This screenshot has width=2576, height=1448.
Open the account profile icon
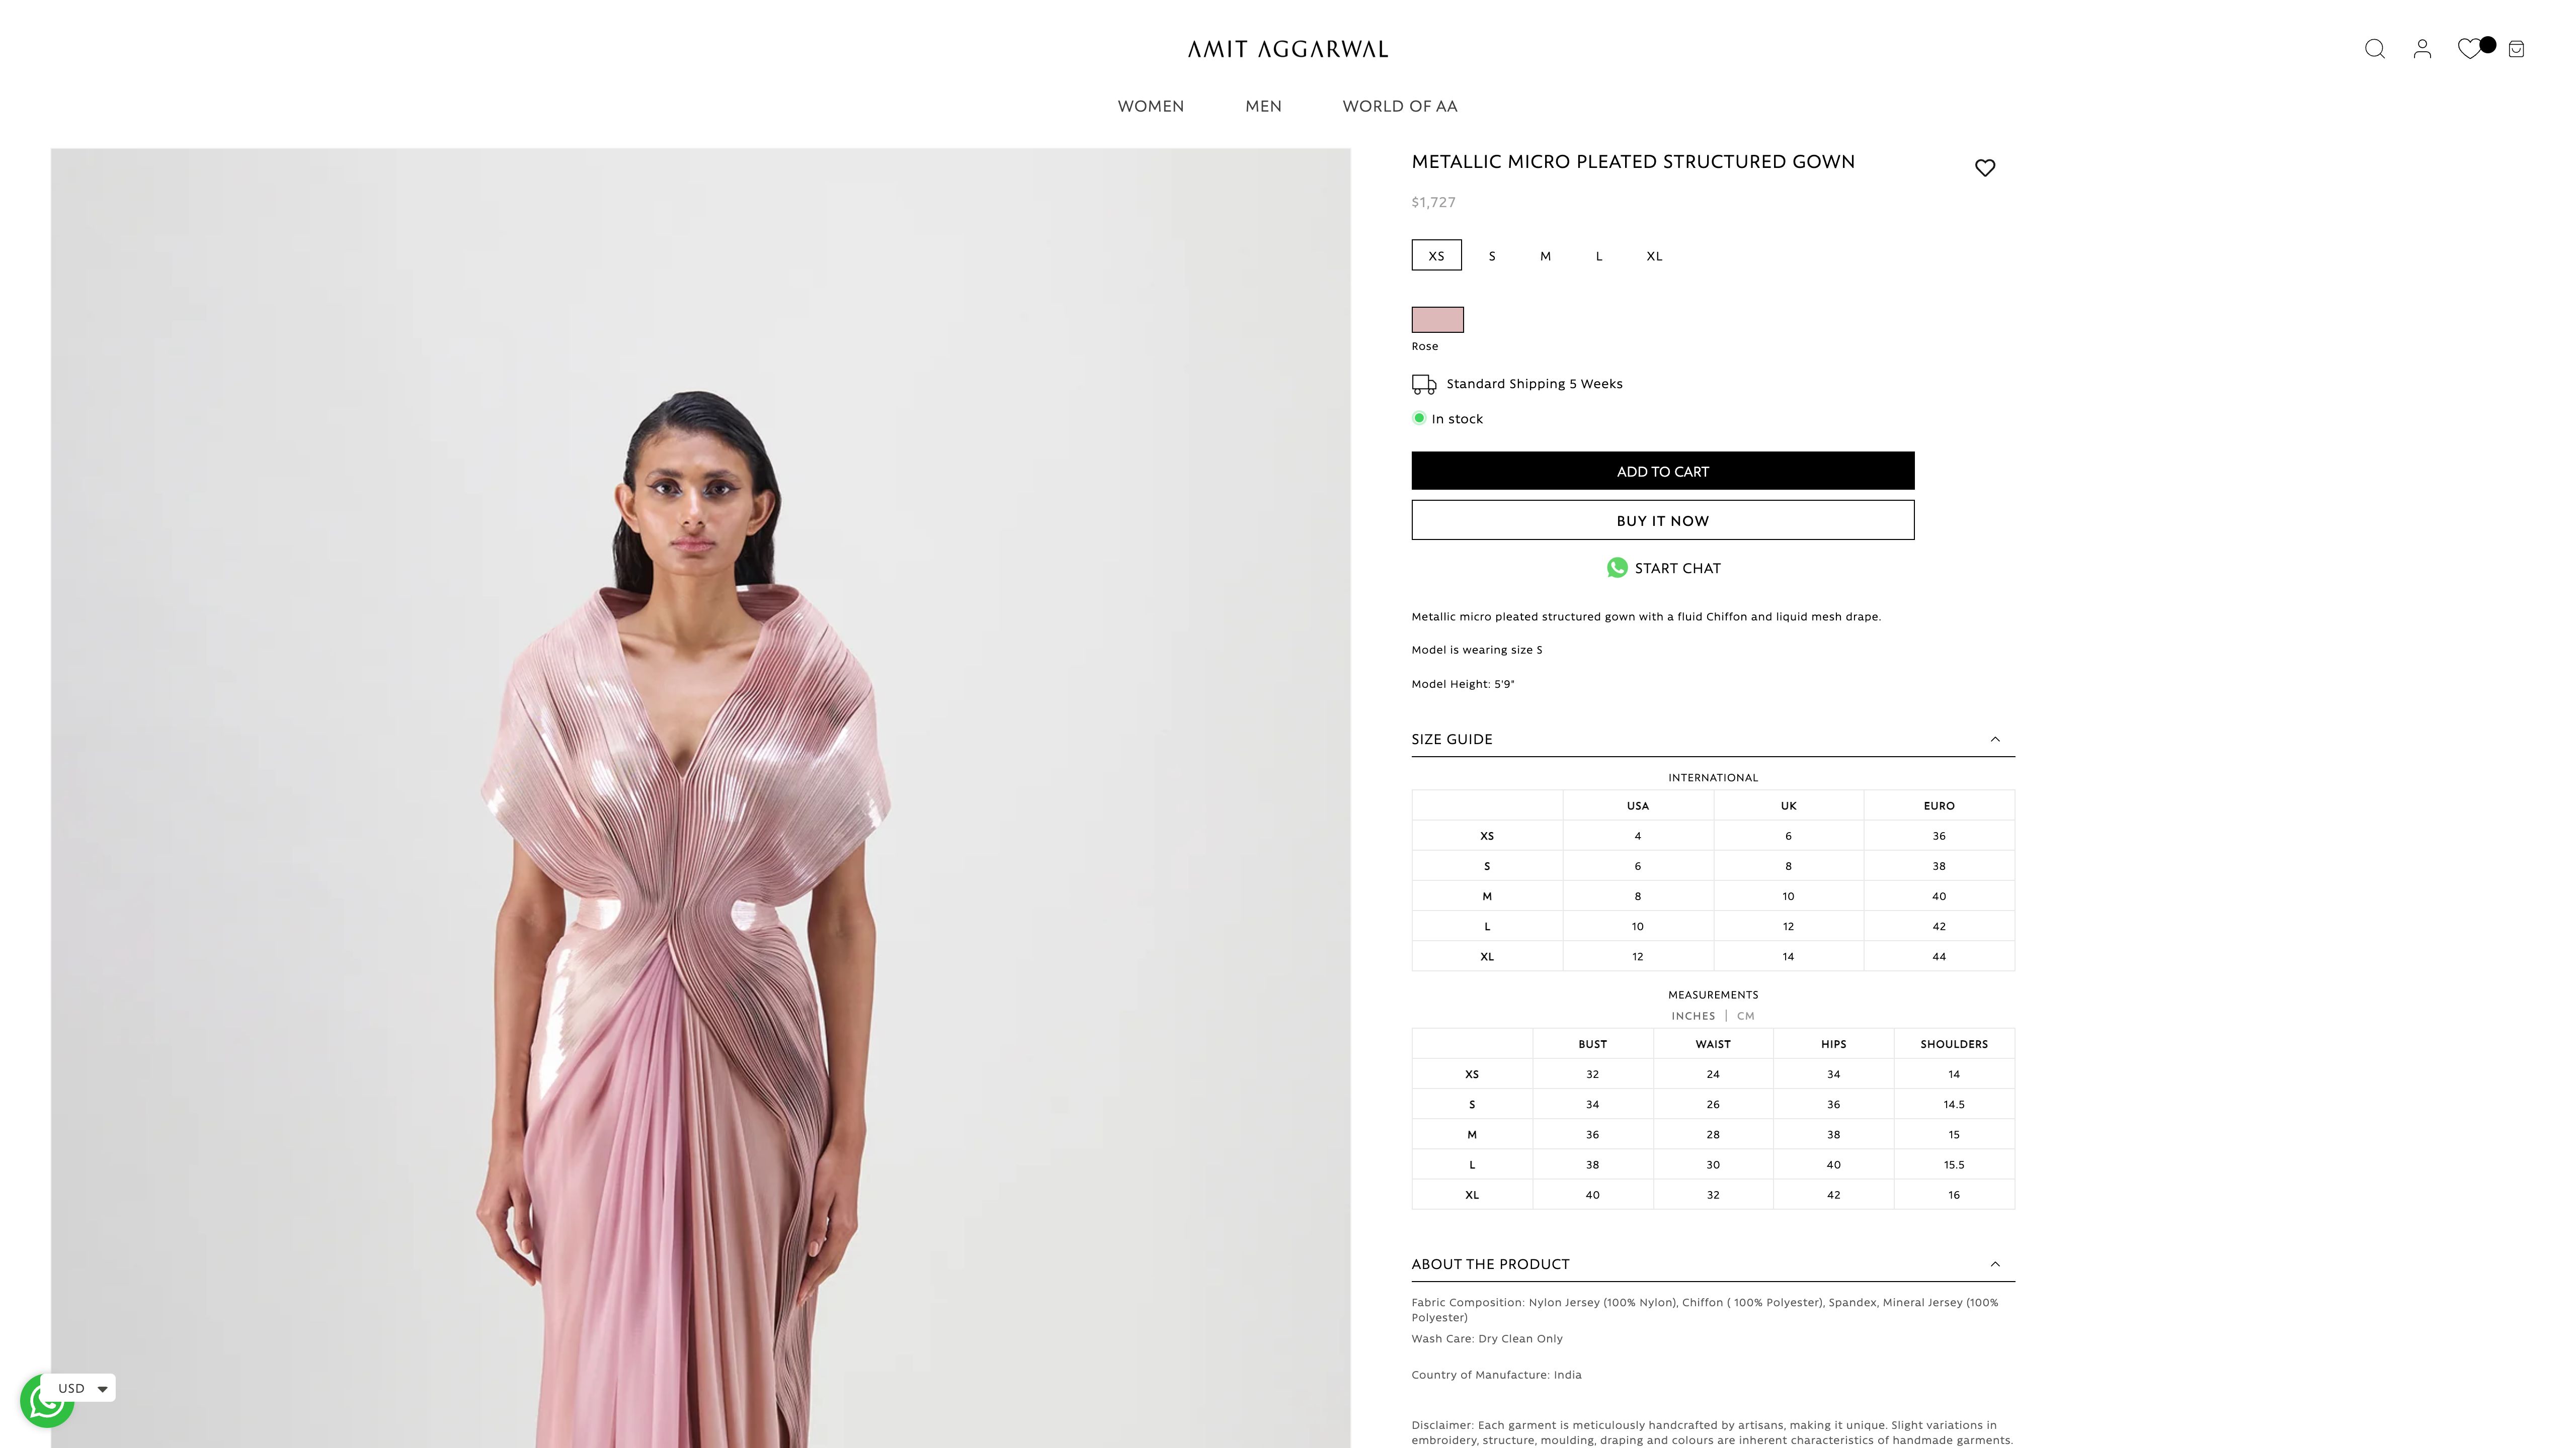(2421, 49)
